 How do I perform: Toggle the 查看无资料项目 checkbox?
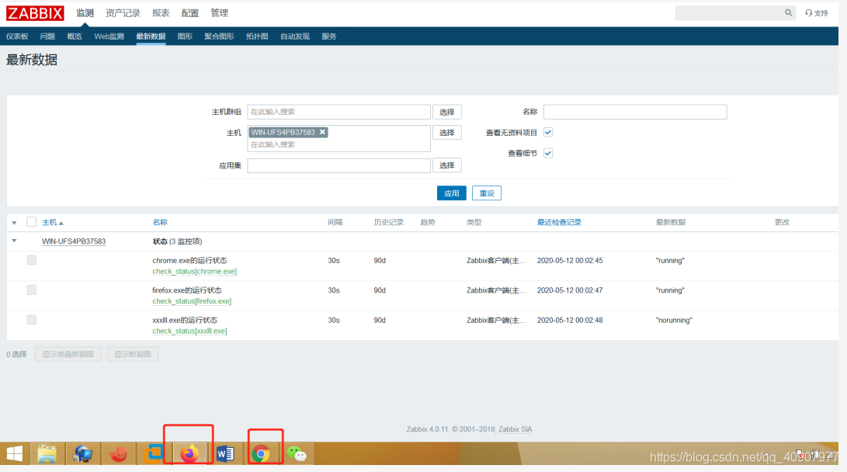pyautogui.click(x=548, y=133)
